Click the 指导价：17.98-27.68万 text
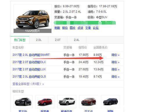The height and width of the screenshot is (112, 145). (x=102, y=6)
